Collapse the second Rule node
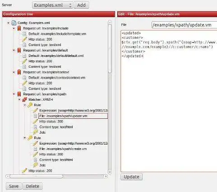 click(x=25, y=138)
